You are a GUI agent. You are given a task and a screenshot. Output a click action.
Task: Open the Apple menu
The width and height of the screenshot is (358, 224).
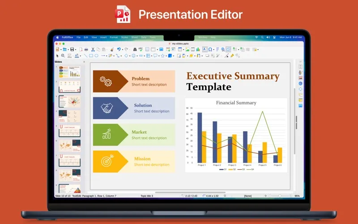(58, 37)
